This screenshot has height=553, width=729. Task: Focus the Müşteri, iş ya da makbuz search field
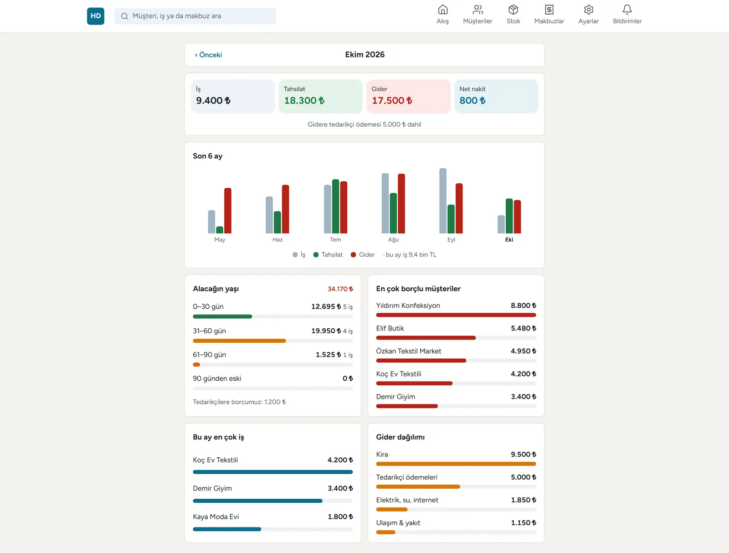pyautogui.click(x=195, y=16)
